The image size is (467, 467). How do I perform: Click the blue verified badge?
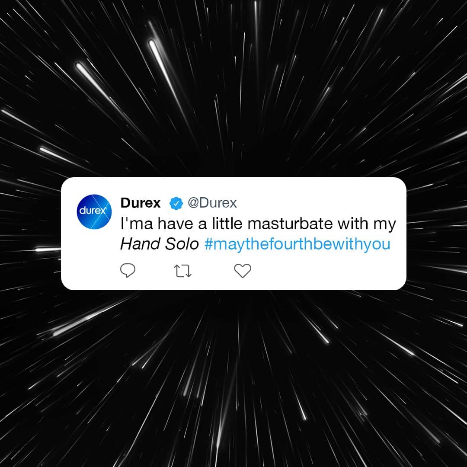click(x=176, y=203)
